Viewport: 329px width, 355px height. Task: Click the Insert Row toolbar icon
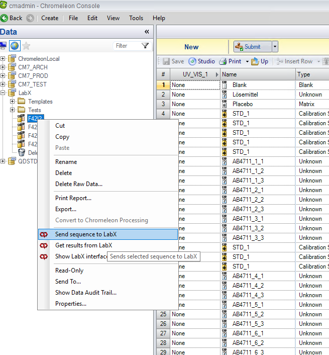280,61
